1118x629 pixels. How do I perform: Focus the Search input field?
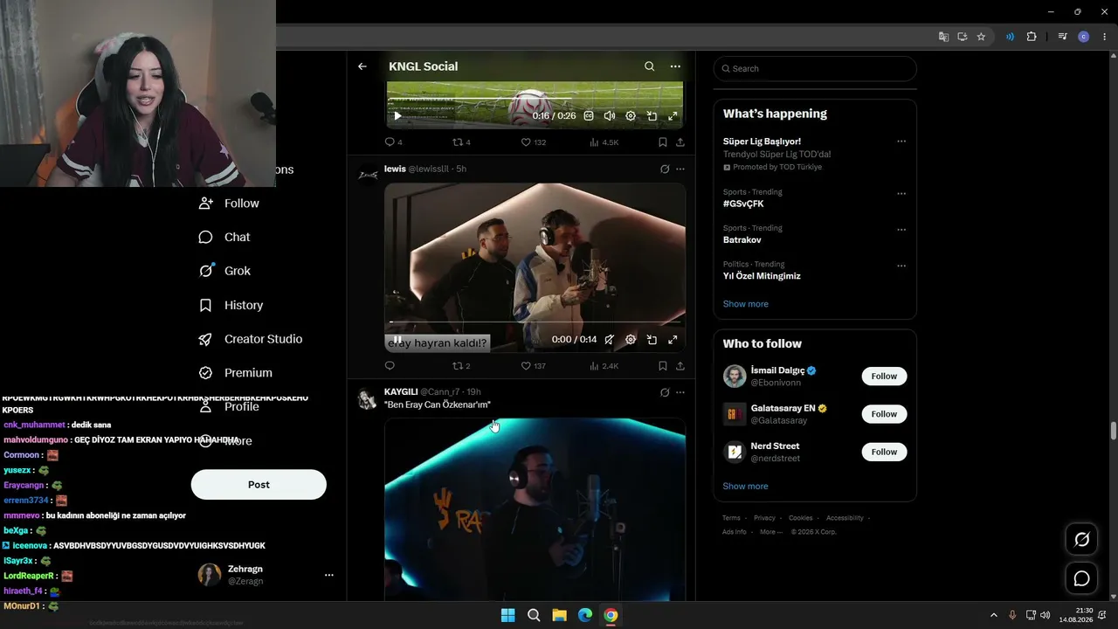(815, 69)
